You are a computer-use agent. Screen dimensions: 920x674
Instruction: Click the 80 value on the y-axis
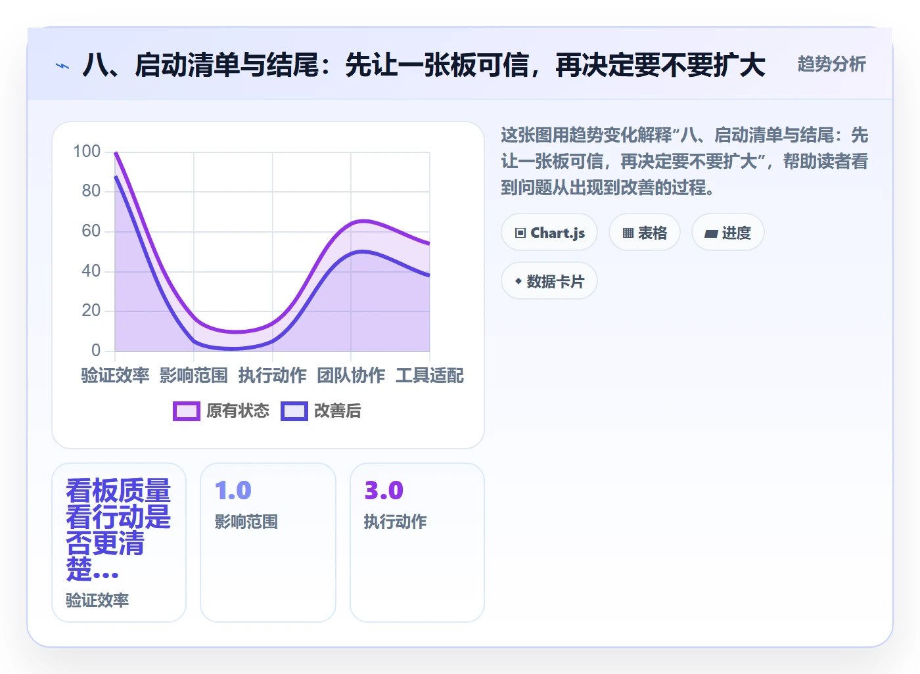[91, 191]
